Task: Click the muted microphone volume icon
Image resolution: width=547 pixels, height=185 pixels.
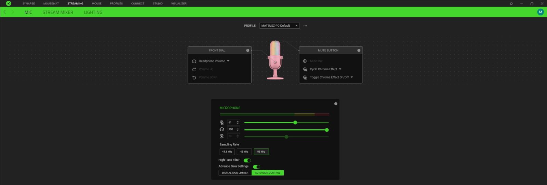Action: pyautogui.click(x=222, y=123)
